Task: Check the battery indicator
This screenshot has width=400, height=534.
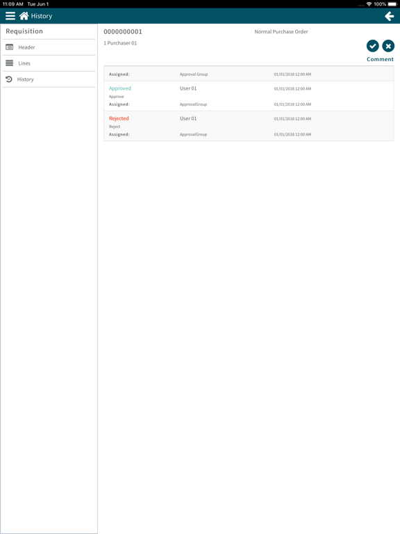Action: [x=392, y=4]
